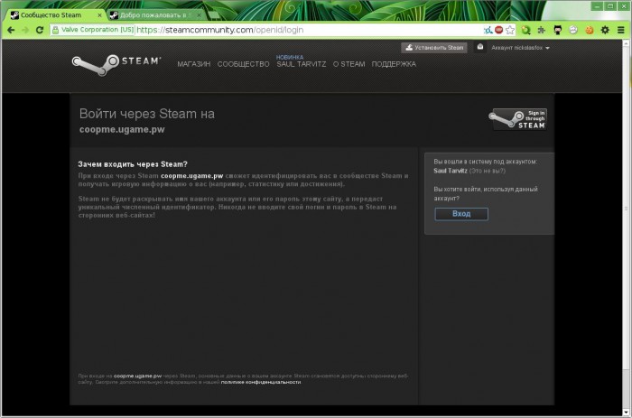
Task: Open the Steam inbox envelope icon
Action: [x=479, y=47]
